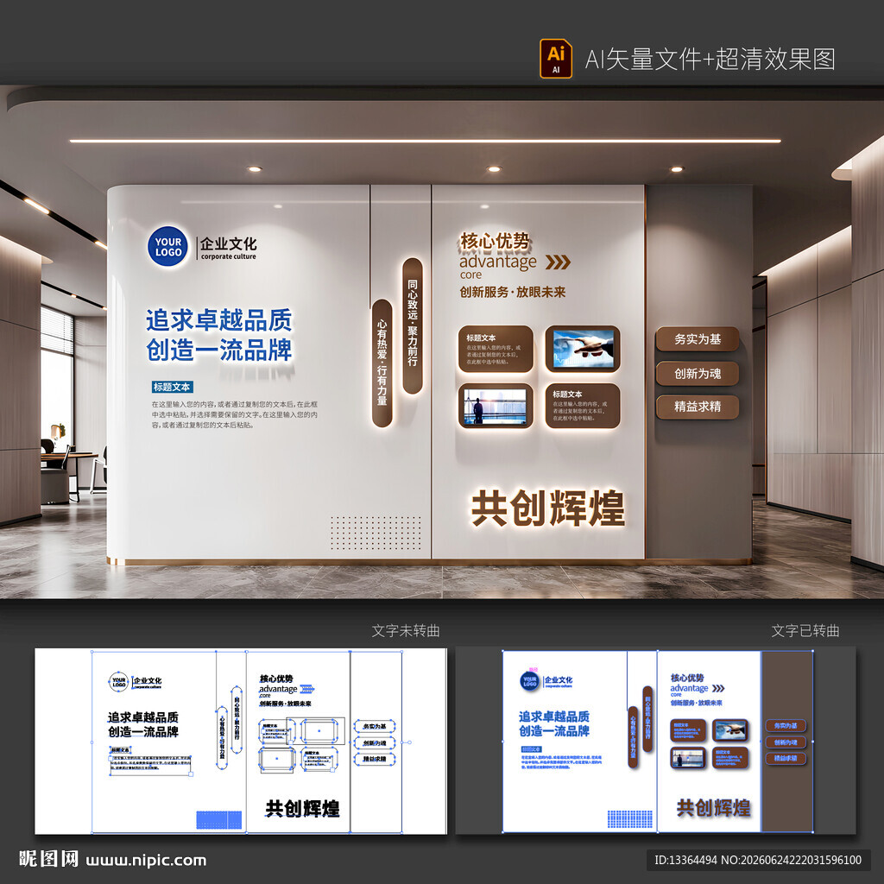Viewport: 884px width, 884px height.
Task: Click the blue 标题文本 label above the paragraph
Action: point(172,387)
